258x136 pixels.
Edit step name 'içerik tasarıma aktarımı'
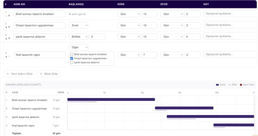pyautogui.click(x=39, y=37)
